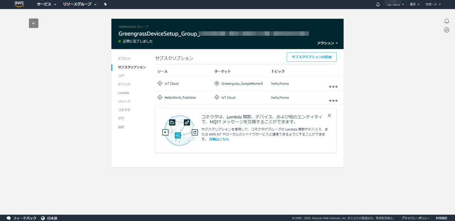This screenshot has width=455, height=221.
Task: Click the HelloWorld_Publisher device icon
Action: pos(160,97)
